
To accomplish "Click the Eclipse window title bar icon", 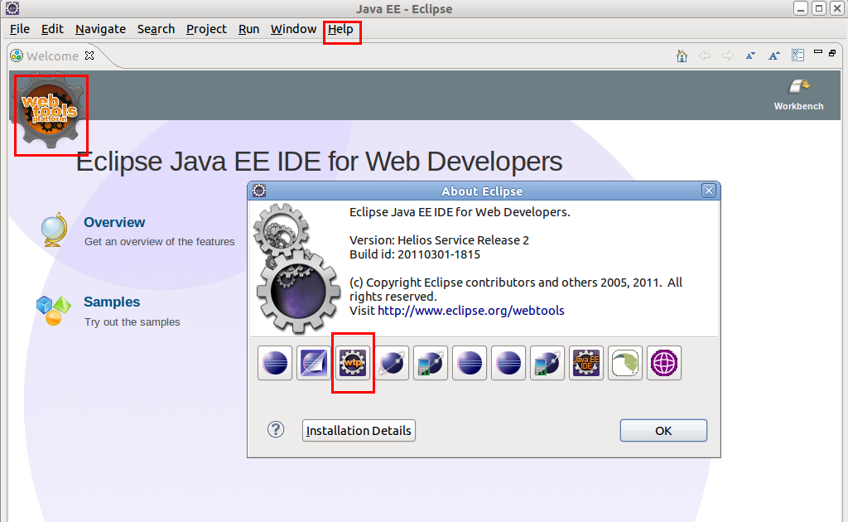I will [x=12, y=8].
